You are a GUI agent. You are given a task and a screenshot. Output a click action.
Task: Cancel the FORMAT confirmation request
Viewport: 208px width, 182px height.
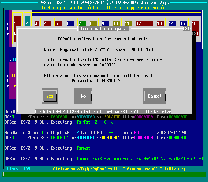click(x=155, y=96)
